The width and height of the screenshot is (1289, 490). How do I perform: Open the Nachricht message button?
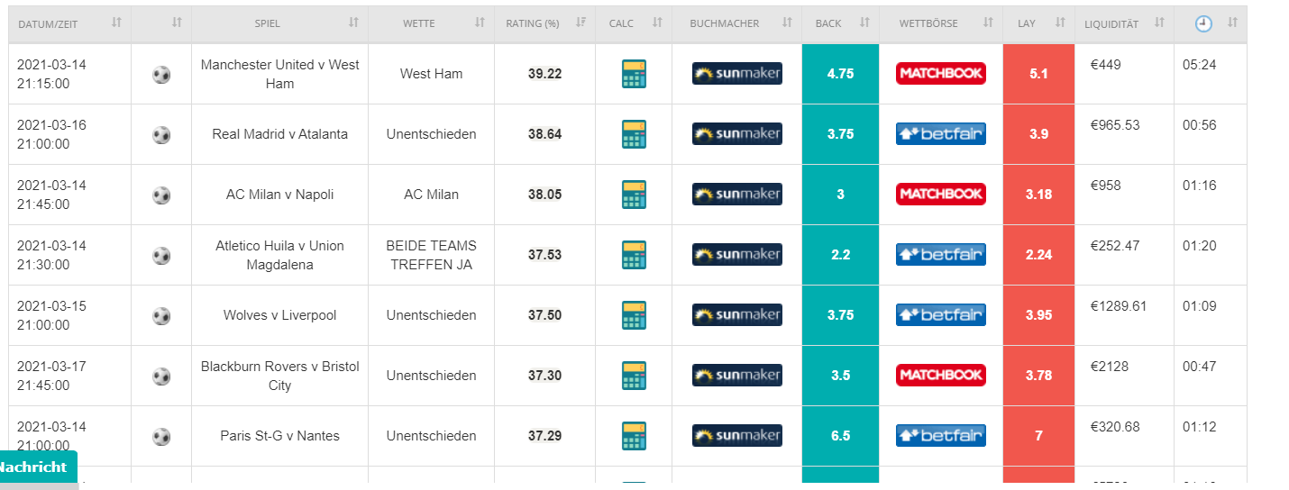[x=37, y=467]
